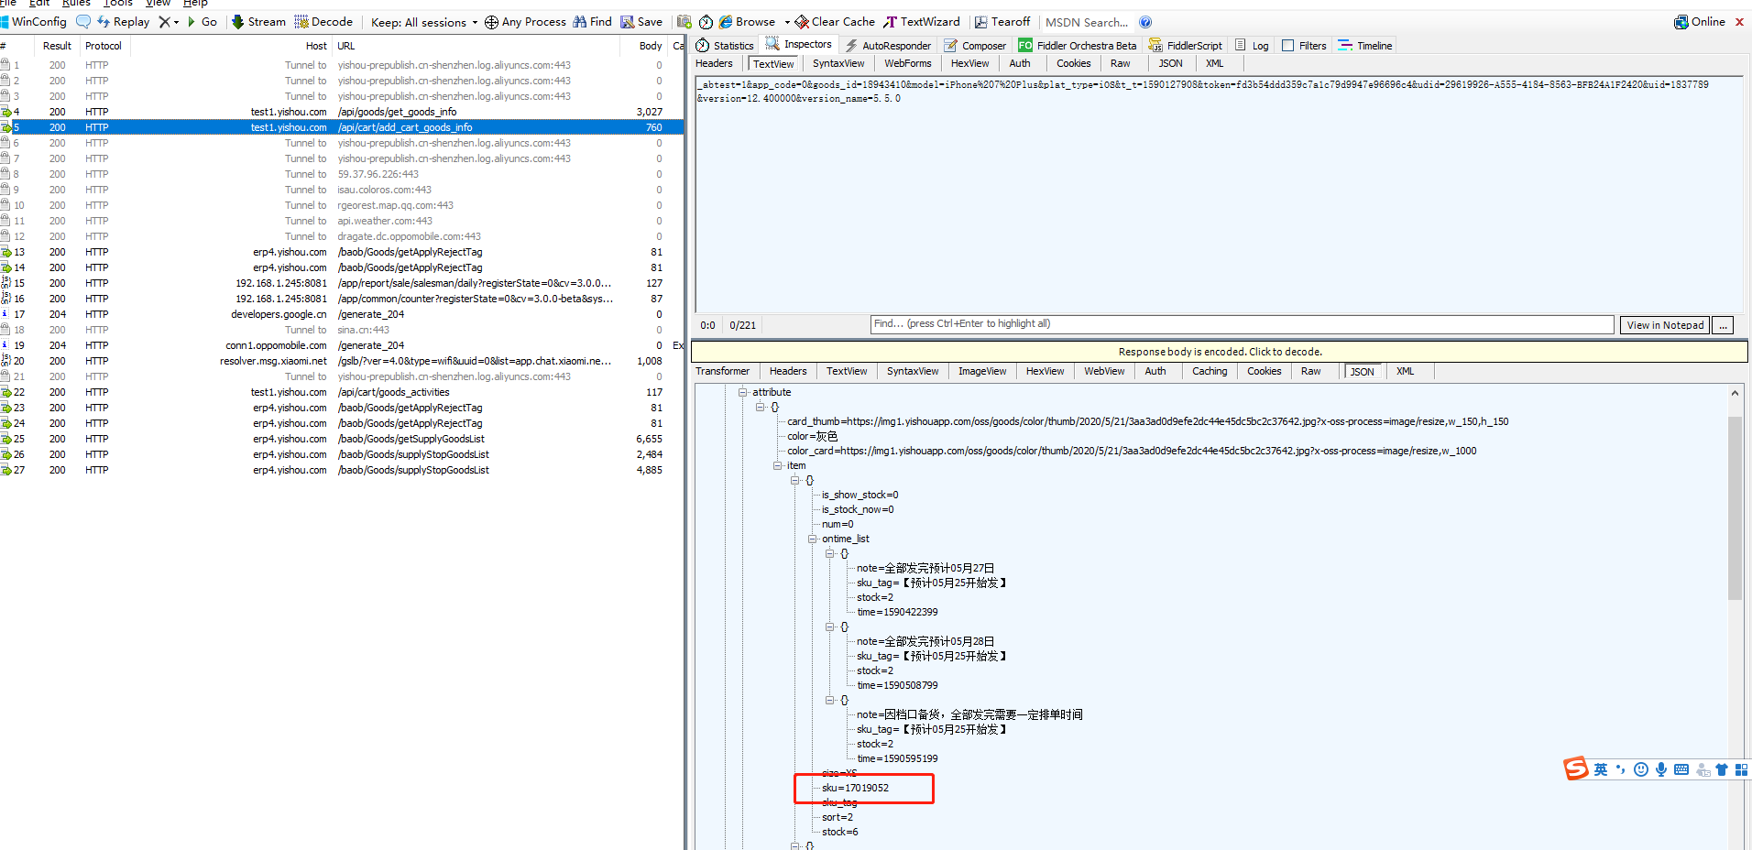Screen dimensions: 1752x850
Task: Toggle Stream mode in toolbar
Action: coord(258,22)
